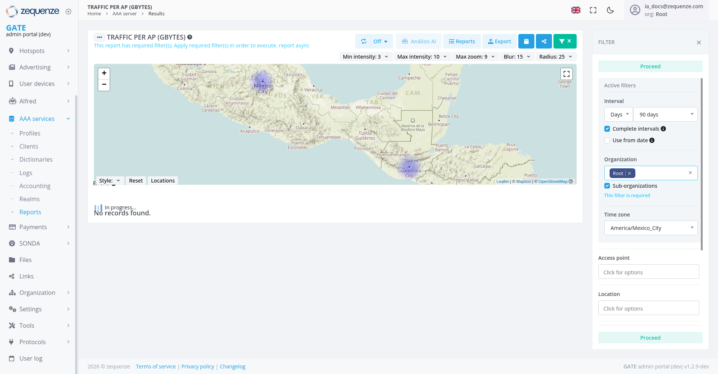Open Accounting submenu item
The width and height of the screenshot is (718, 374).
(x=35, y=186)
